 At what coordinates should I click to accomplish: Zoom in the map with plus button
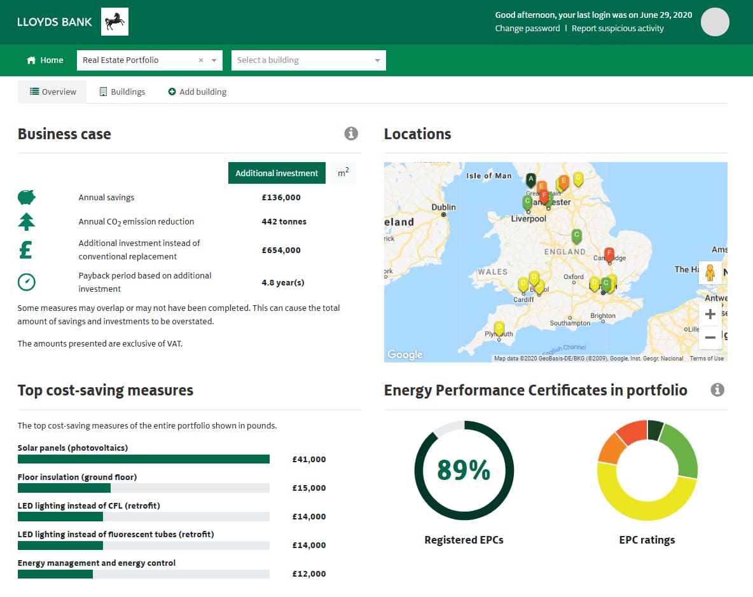coord(710,314)
